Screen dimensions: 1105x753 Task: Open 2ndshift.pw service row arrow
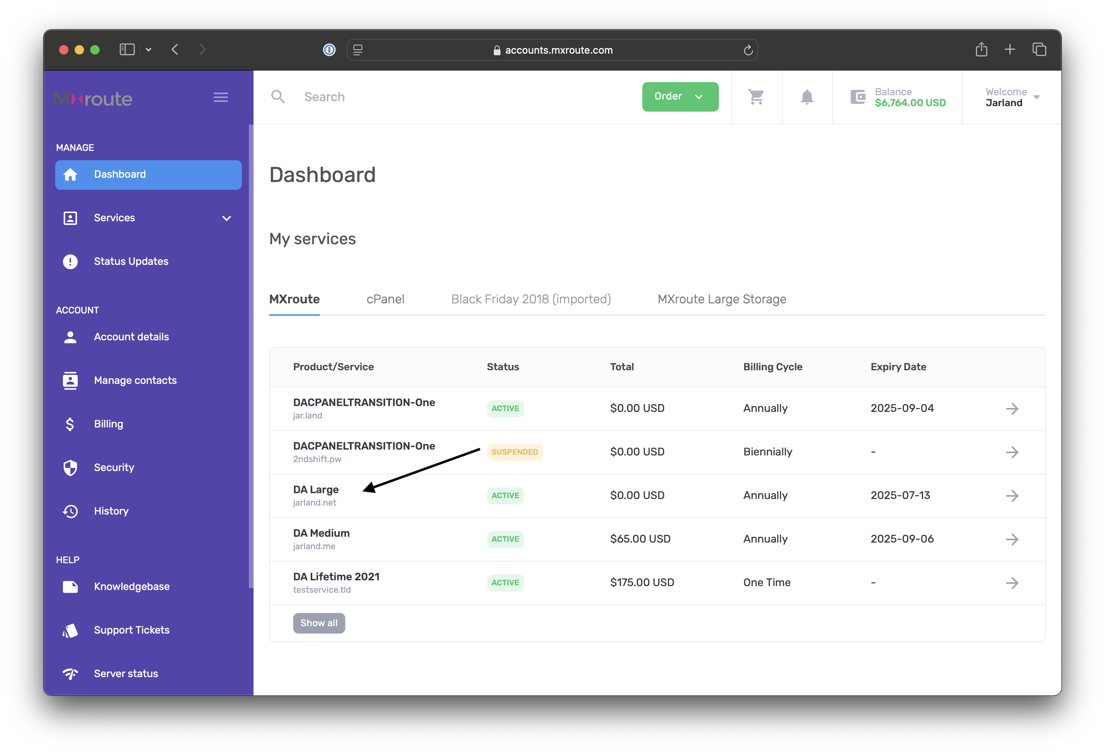(1012, 452)
